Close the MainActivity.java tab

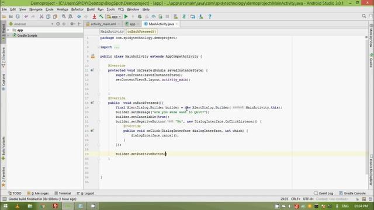click(x=176, y=24)
